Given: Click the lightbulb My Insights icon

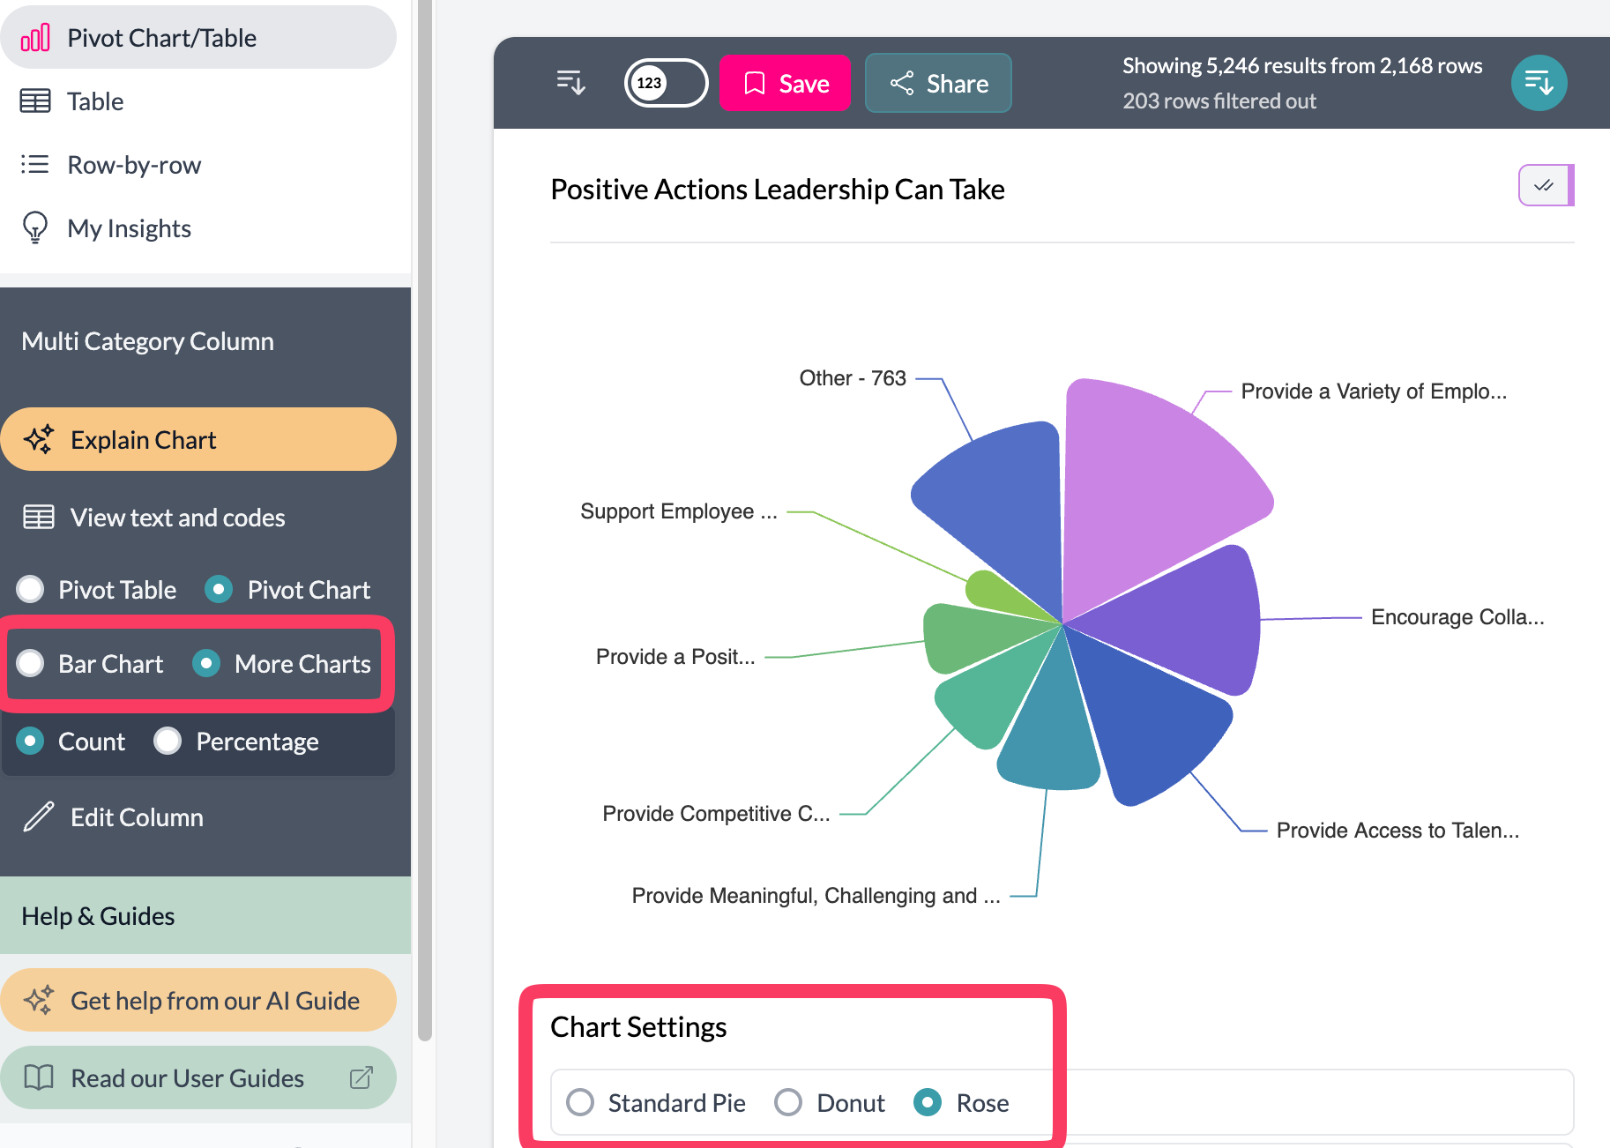Looking at the screenshot, I should [x=35, y=227].
